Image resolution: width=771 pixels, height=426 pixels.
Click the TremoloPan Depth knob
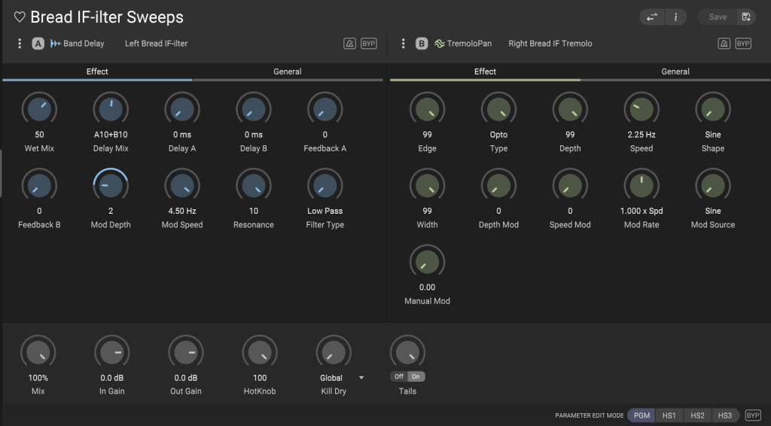pyautogui.click(x=570, y=109)
